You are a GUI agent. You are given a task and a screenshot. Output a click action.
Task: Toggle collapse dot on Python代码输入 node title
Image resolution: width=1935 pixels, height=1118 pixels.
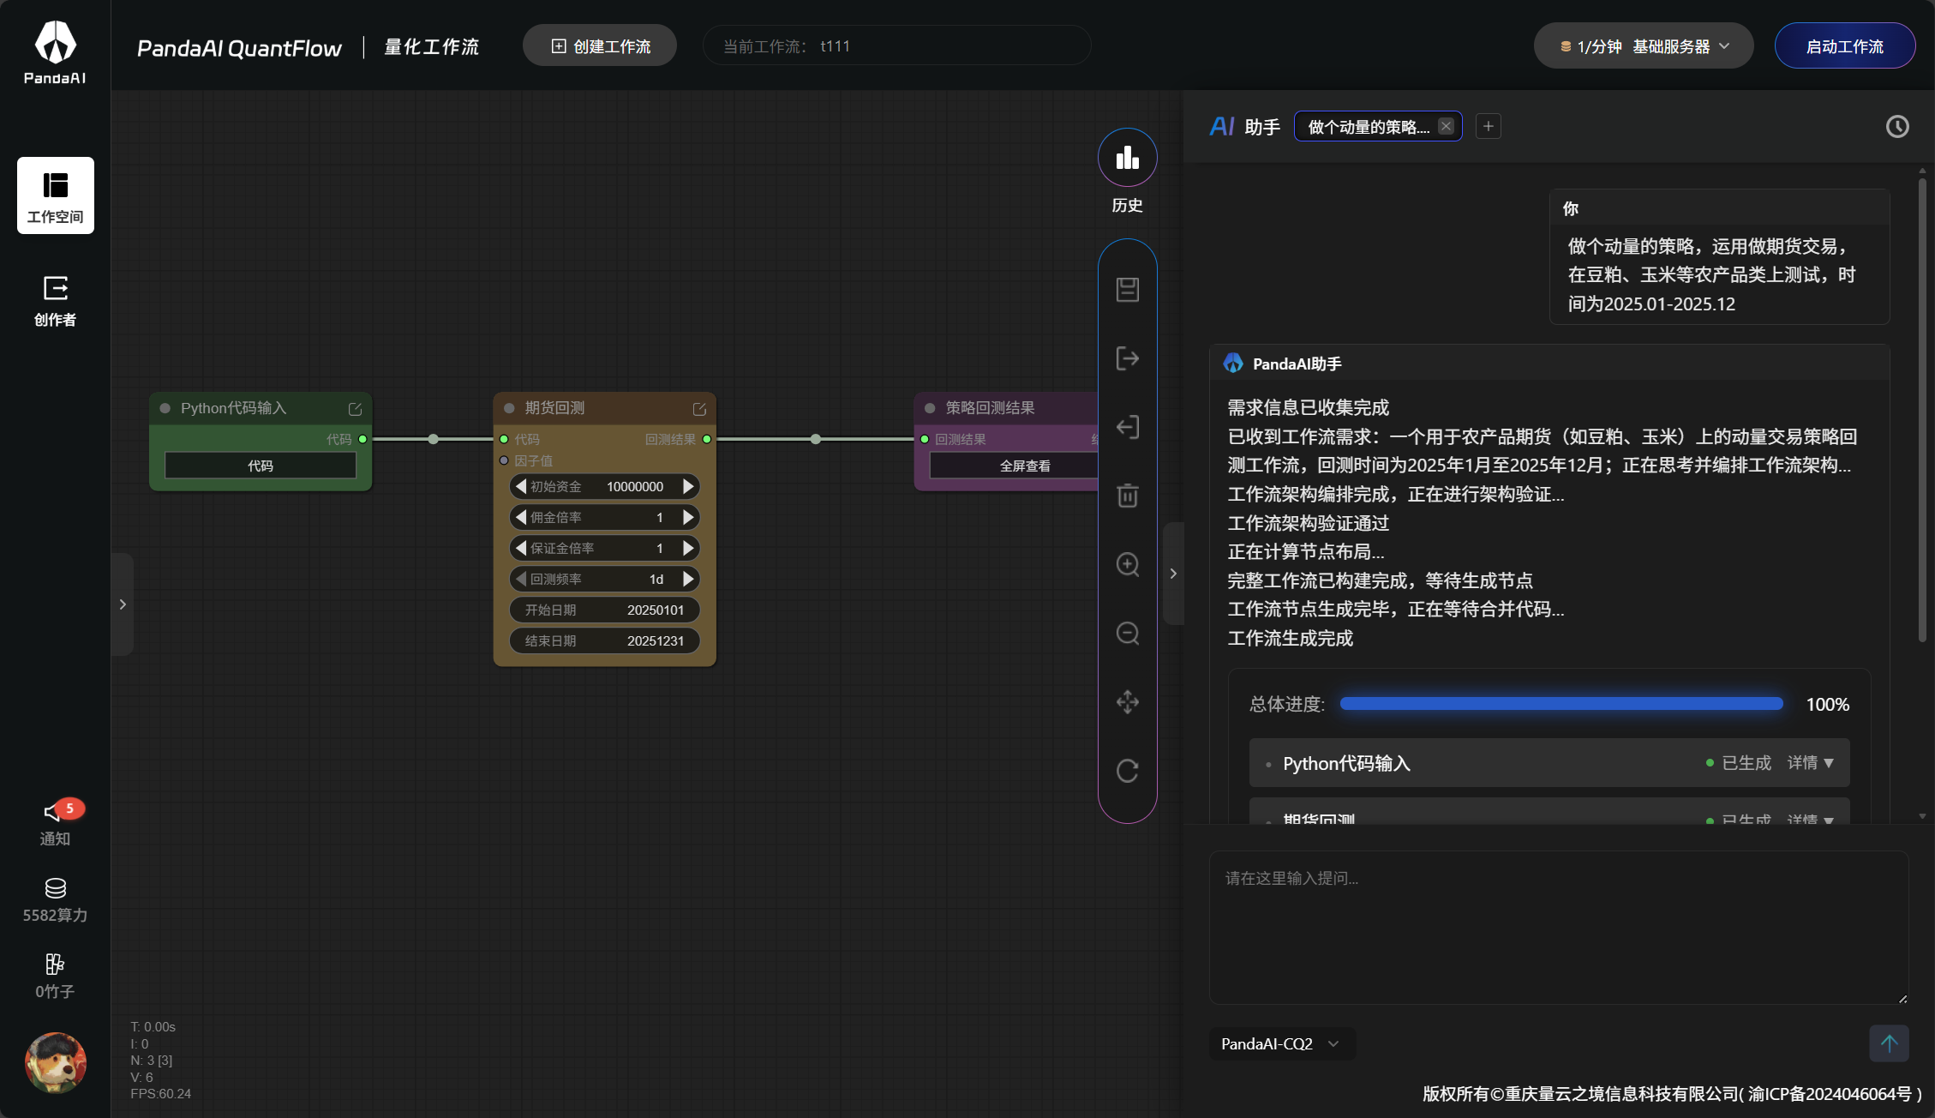[x=165, y=408]
